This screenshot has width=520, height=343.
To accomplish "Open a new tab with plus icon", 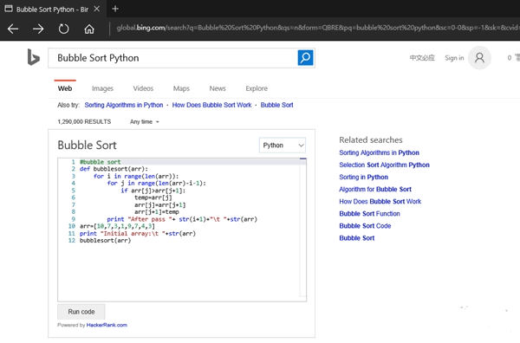I will point(115,9).
